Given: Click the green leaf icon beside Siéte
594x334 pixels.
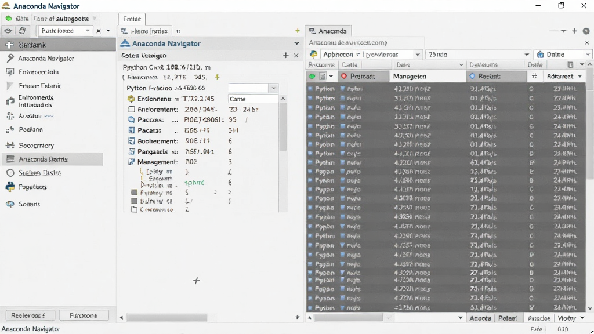Looking at the screenshot, I should pos(9,19).
